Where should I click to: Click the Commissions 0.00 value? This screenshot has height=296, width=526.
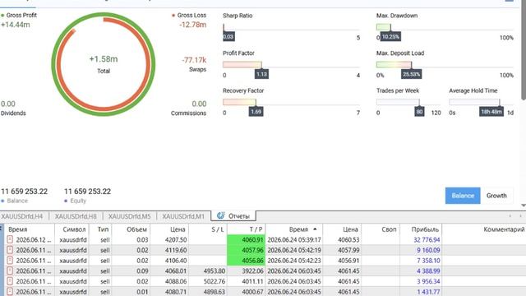199,104
